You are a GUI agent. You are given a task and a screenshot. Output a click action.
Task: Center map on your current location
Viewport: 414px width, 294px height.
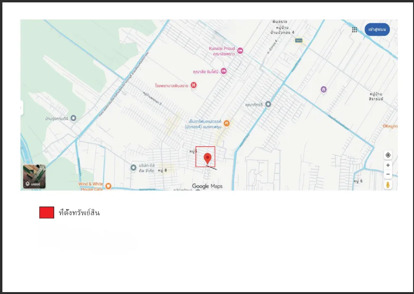[388, 155]
